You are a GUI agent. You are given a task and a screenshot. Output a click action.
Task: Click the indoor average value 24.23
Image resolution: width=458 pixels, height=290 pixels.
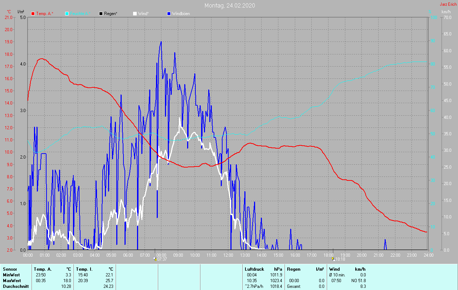[x=108, y=286]
